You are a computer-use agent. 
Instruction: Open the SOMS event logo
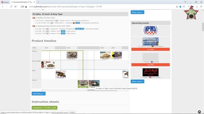[x=150, y=72]
